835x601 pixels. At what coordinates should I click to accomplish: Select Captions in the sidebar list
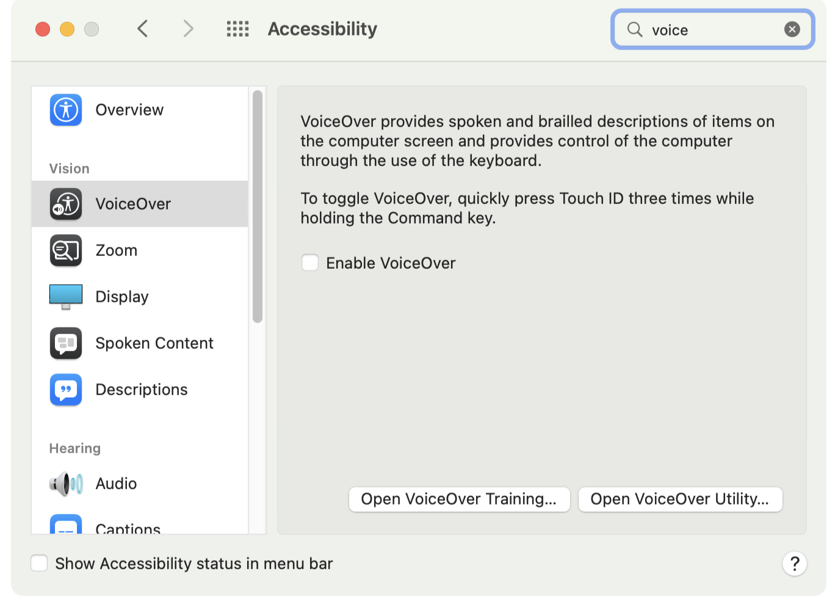pos(128,528)
